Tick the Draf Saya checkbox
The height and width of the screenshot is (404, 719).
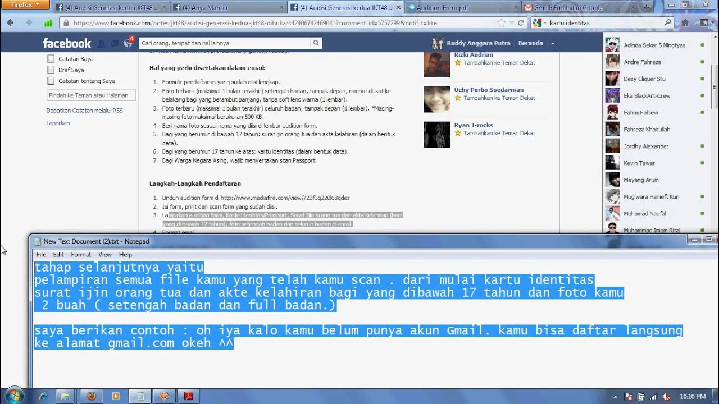pyautogui.click(x=51, y=70)
